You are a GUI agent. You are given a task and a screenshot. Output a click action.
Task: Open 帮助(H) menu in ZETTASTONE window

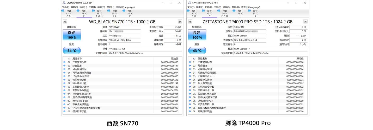point(236,7)
